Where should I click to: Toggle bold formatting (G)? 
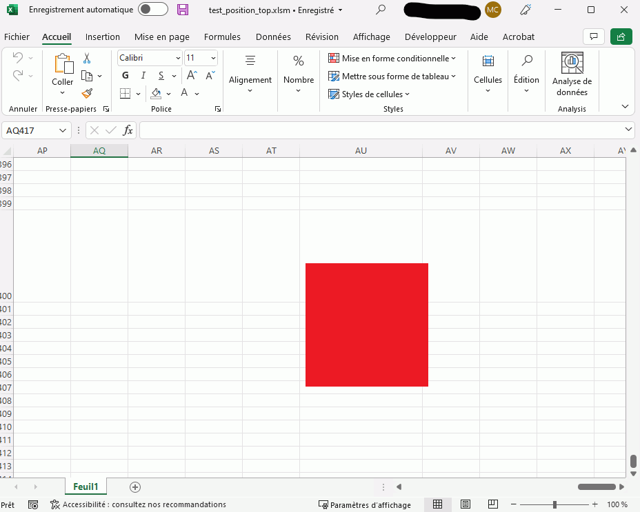(125, 76)
